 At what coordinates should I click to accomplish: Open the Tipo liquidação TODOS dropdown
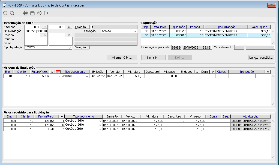click(70, 47)
